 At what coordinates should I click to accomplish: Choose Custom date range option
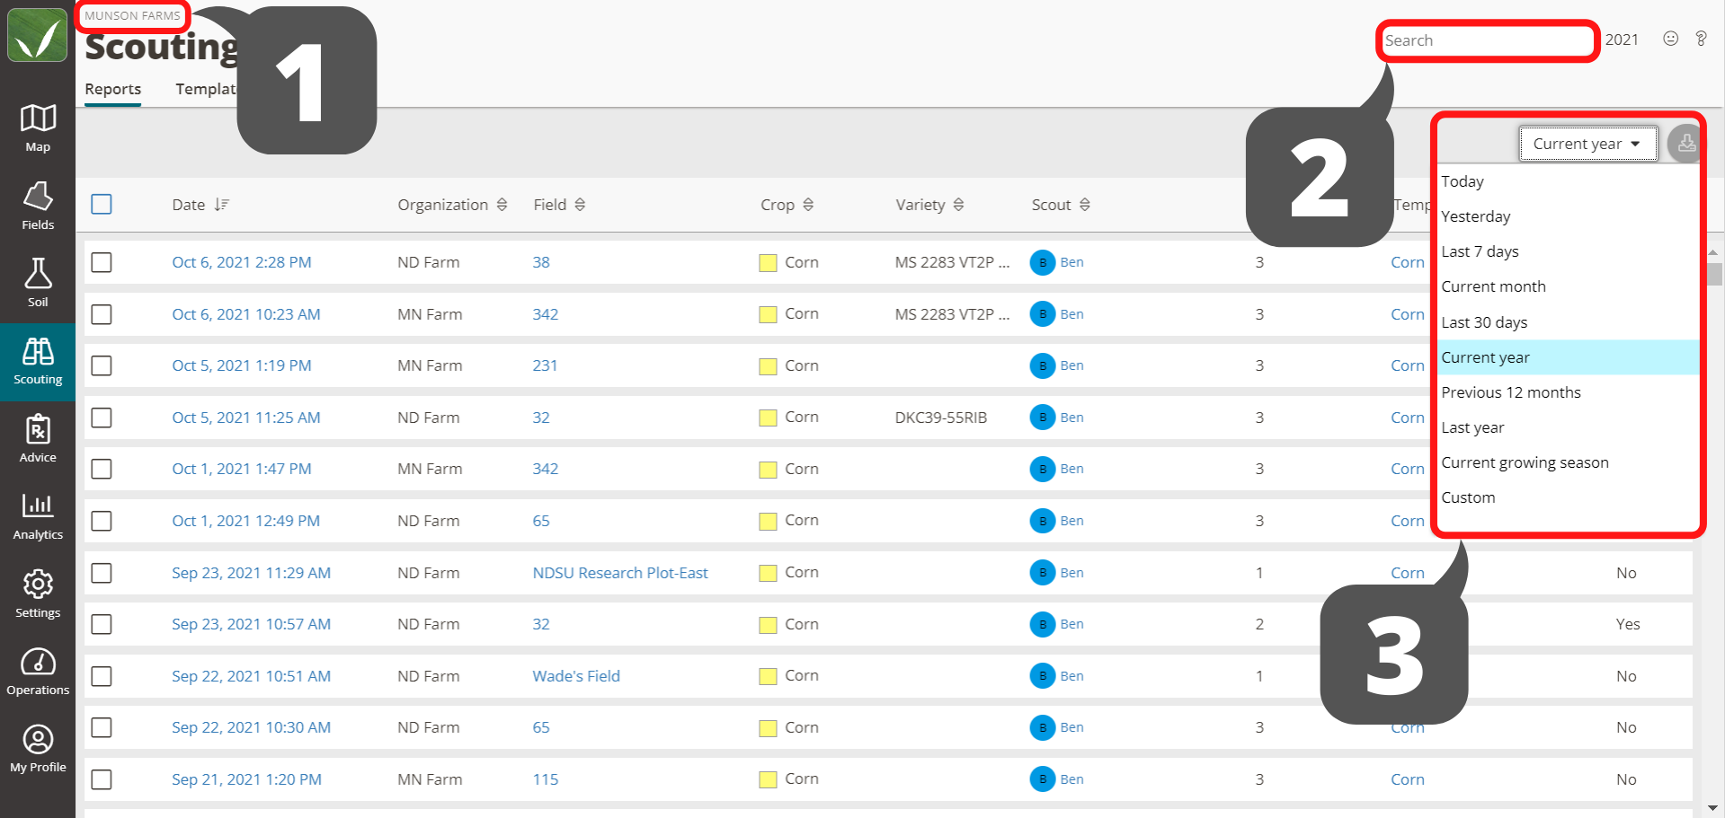pyautogui.click(x=1568, y=497)
